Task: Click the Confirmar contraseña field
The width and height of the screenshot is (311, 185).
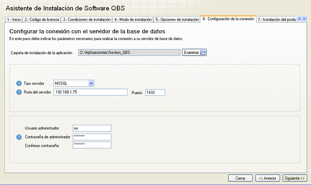Action: click(x=91, y=145)
